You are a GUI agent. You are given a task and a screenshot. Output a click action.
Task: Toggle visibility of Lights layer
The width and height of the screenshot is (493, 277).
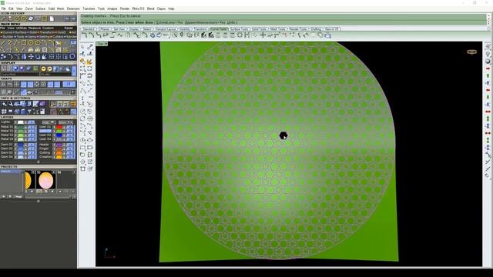16,122
